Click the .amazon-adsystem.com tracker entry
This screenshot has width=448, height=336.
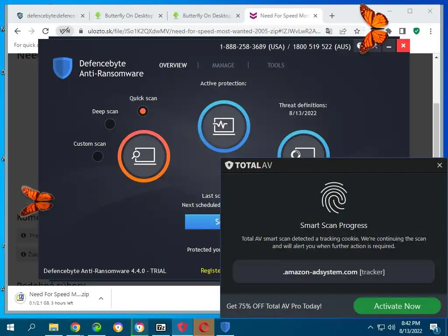(x=334, y=272)
